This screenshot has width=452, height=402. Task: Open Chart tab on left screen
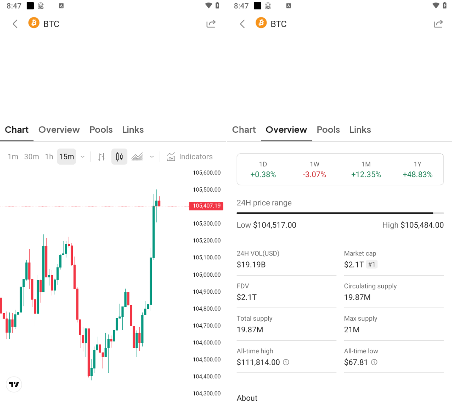click(x=17, y=129)
